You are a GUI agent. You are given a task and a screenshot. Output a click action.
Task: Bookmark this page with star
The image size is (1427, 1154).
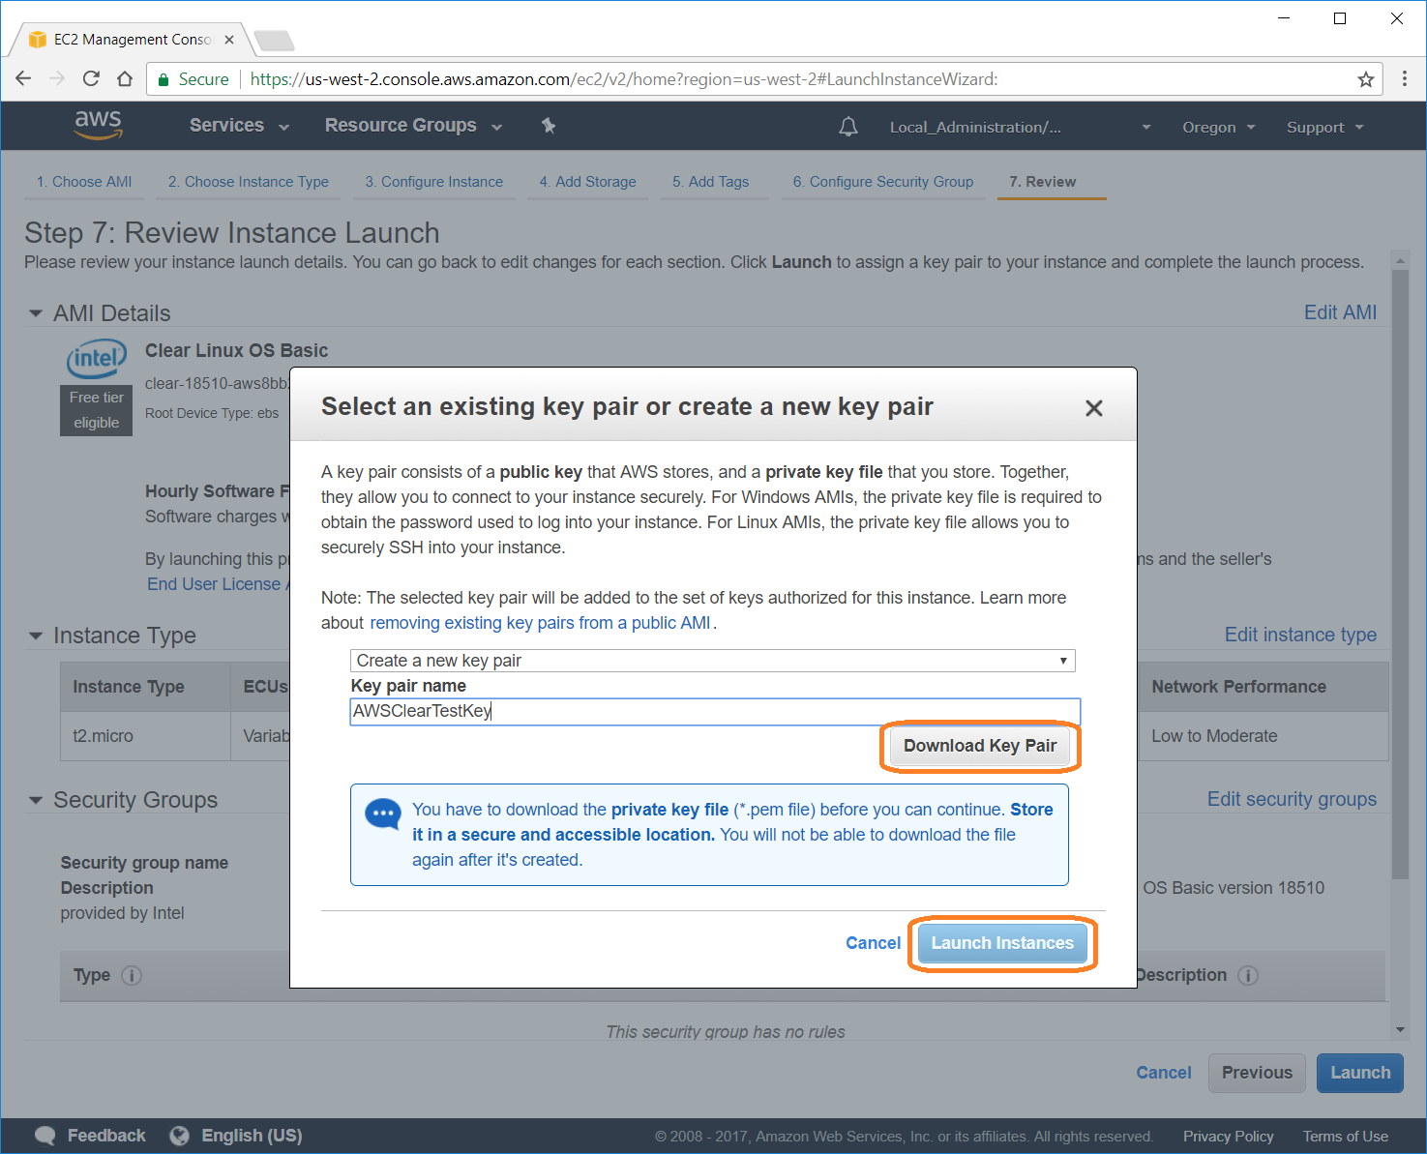[x=1366, y=79]
